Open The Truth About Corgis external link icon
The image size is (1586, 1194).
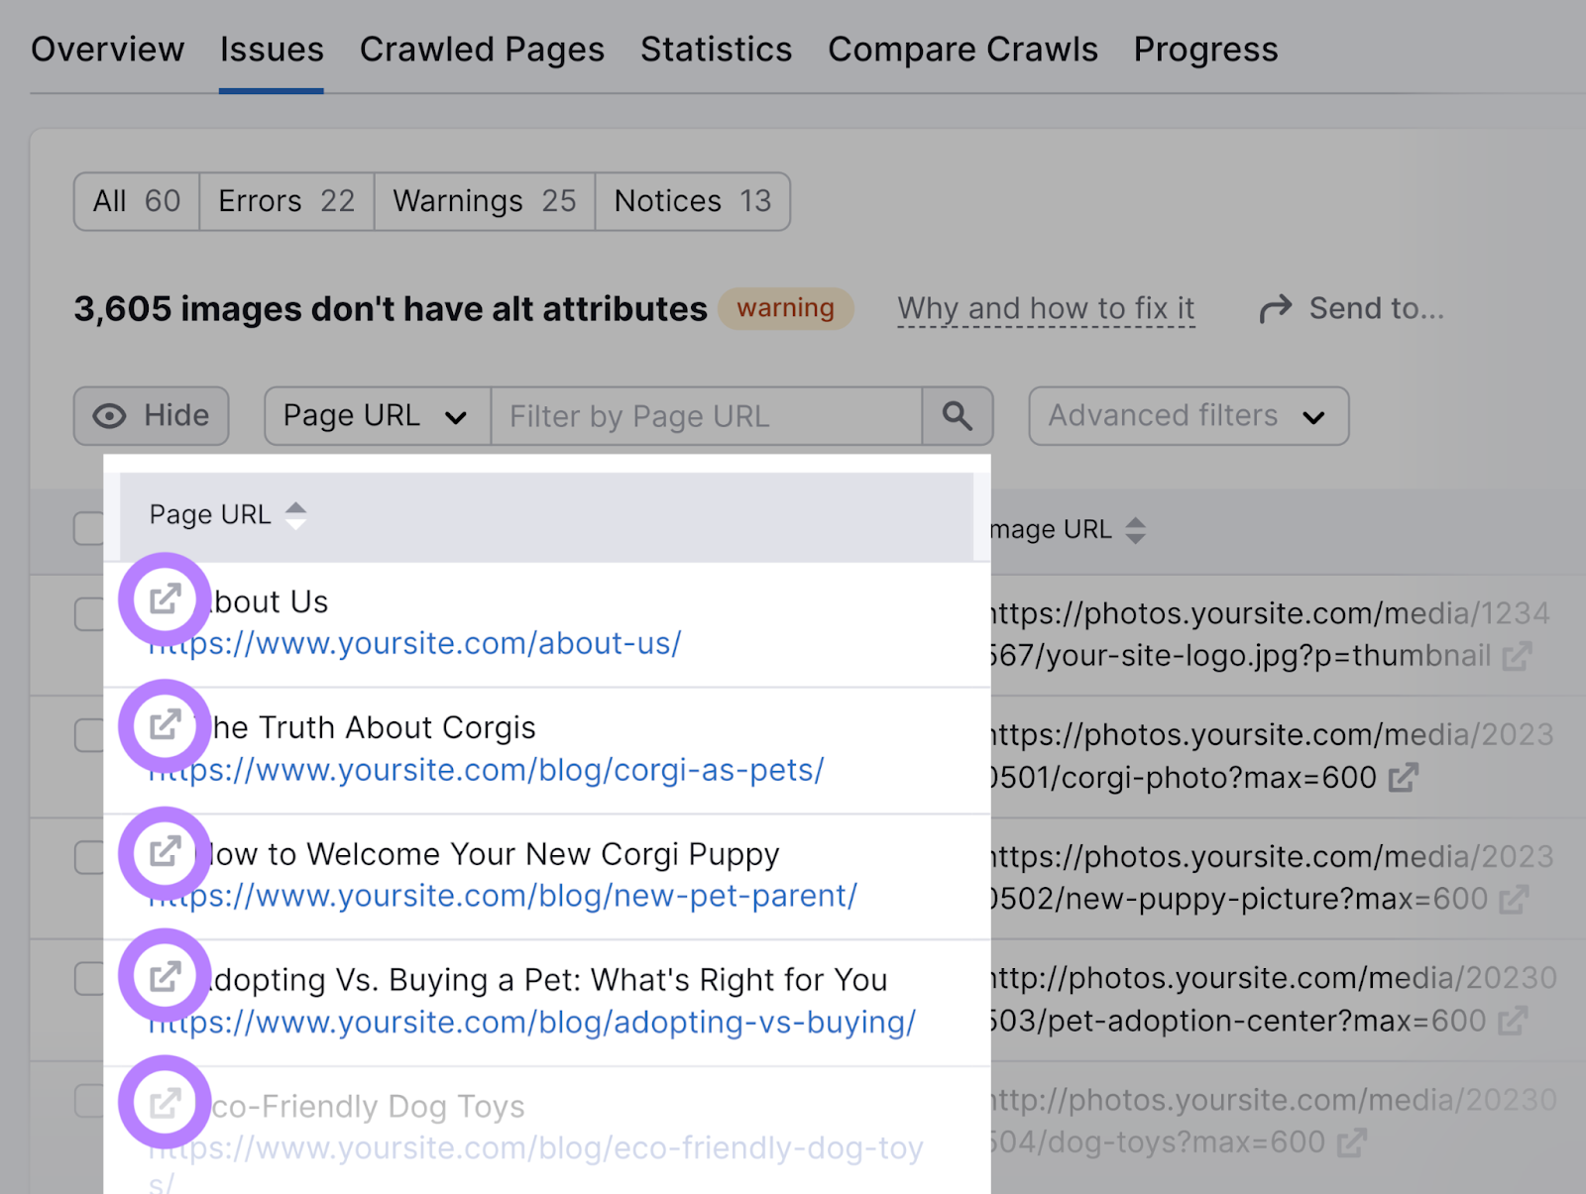[165, 724]
